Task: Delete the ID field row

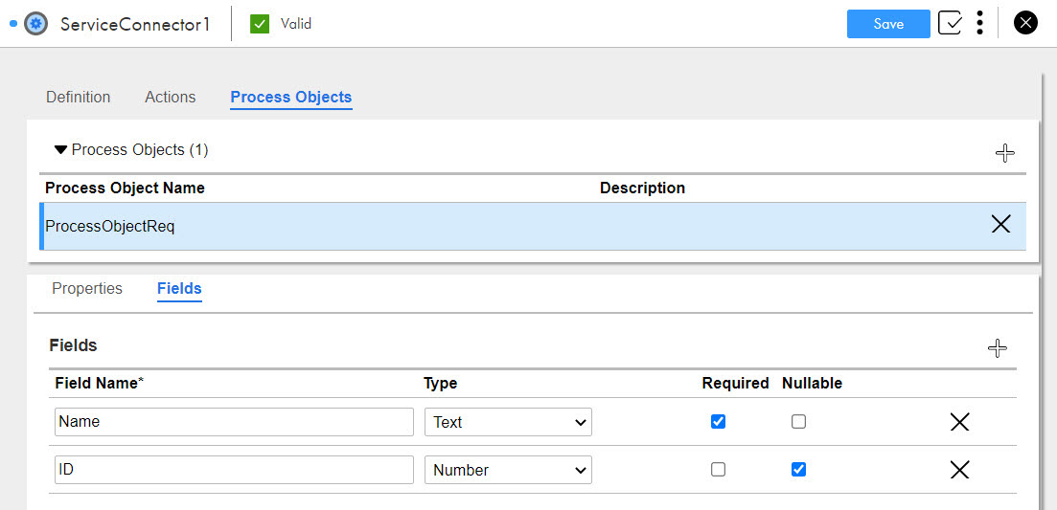Action: coord(959,470)
